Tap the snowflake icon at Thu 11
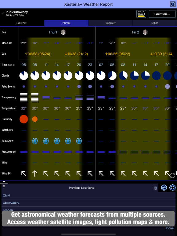Screen dimensions: 177x236 (x=46, y=141)
